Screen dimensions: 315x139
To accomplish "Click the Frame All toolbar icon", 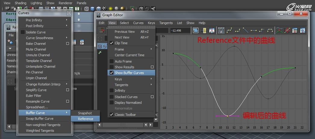I will pyautogui.click(x=196, y=30).
